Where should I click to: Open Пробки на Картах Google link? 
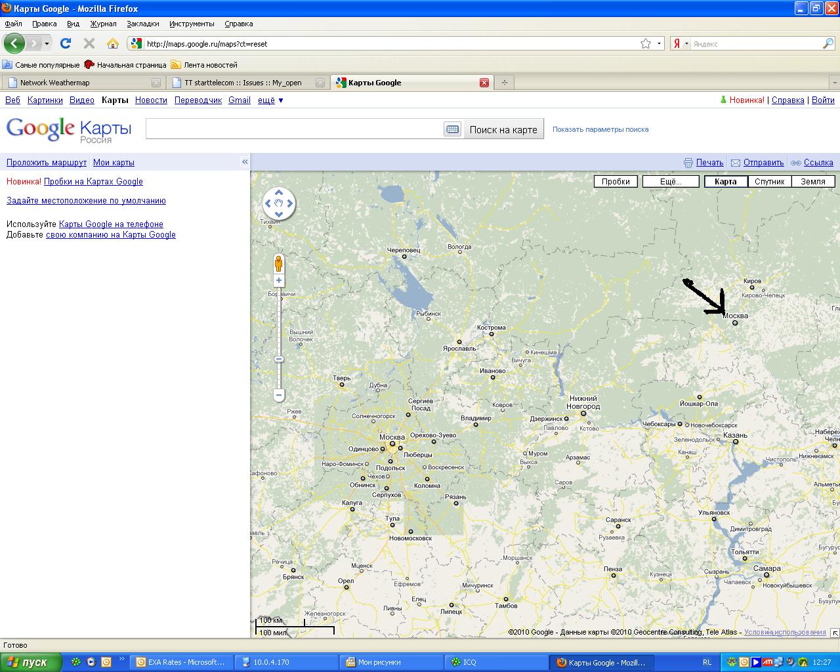(x=93, y=181)
